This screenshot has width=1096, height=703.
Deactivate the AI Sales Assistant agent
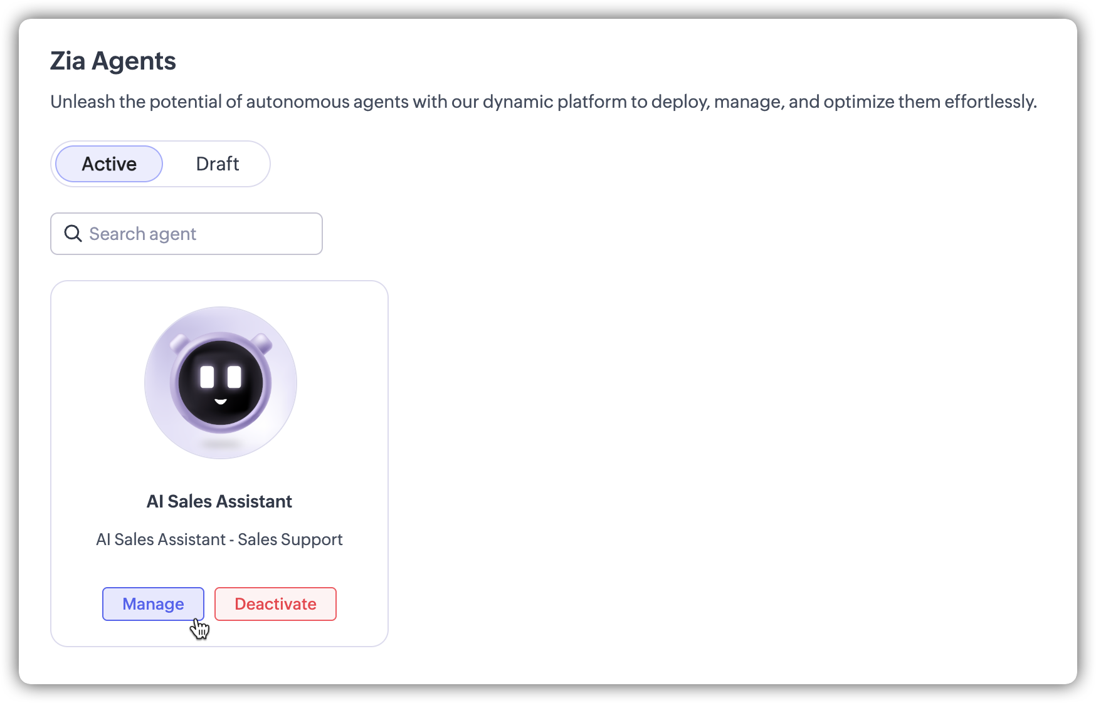[275, 604]
